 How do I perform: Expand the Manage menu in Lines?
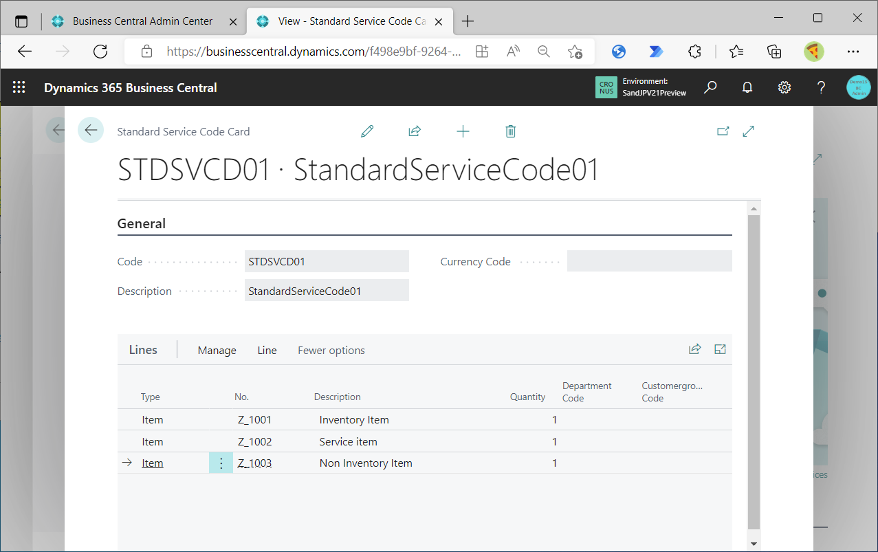pos(217,350)
